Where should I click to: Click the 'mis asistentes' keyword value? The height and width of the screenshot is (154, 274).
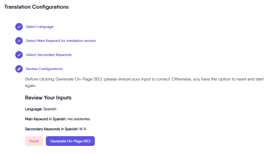pos(79,119)
